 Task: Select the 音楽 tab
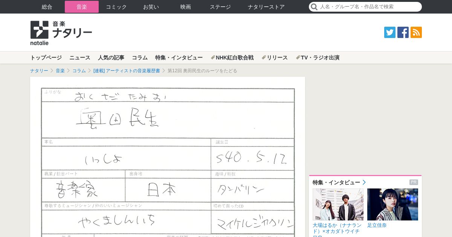click(82, 7)
